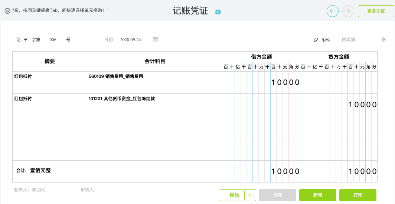Click the empty fourth row account cell

pyautogui.click(x=155, y=149)
